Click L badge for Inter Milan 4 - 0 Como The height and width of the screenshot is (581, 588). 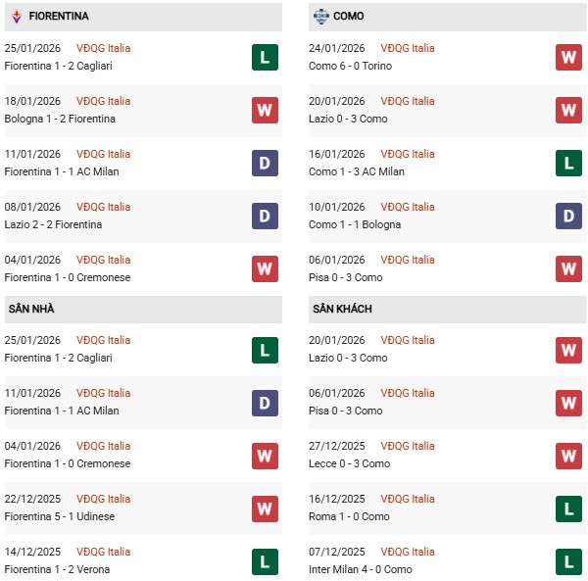pos(568,560)
